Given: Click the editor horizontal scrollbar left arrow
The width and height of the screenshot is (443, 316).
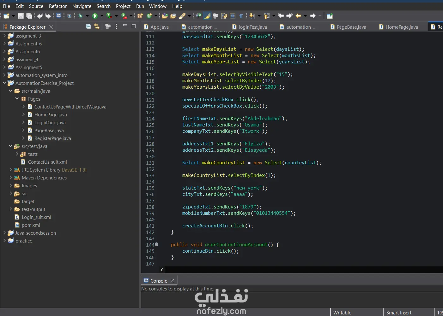Looking at the screenshot, I should 162,270.
